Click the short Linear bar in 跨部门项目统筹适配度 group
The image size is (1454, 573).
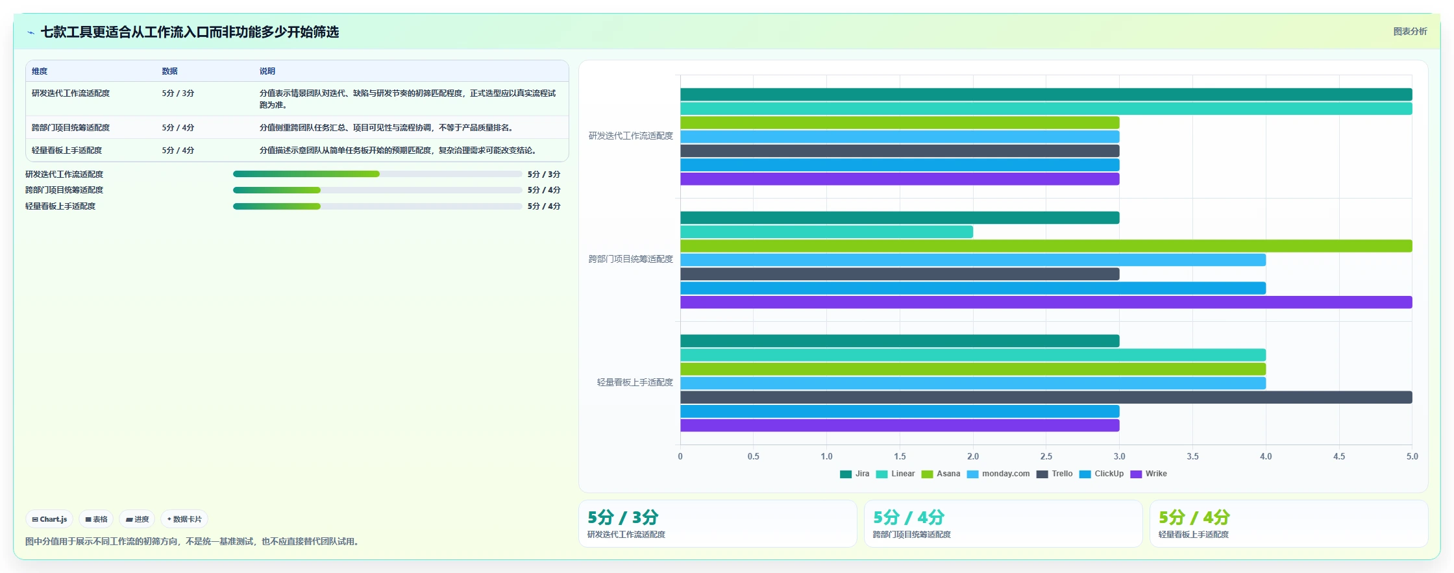[826, 232]
